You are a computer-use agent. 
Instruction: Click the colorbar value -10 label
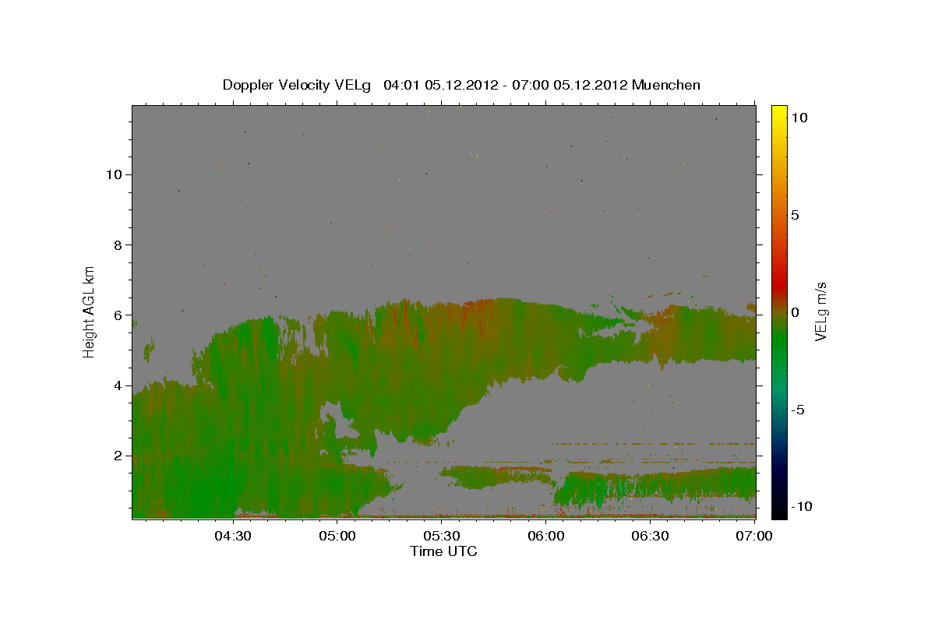(801, 507)
